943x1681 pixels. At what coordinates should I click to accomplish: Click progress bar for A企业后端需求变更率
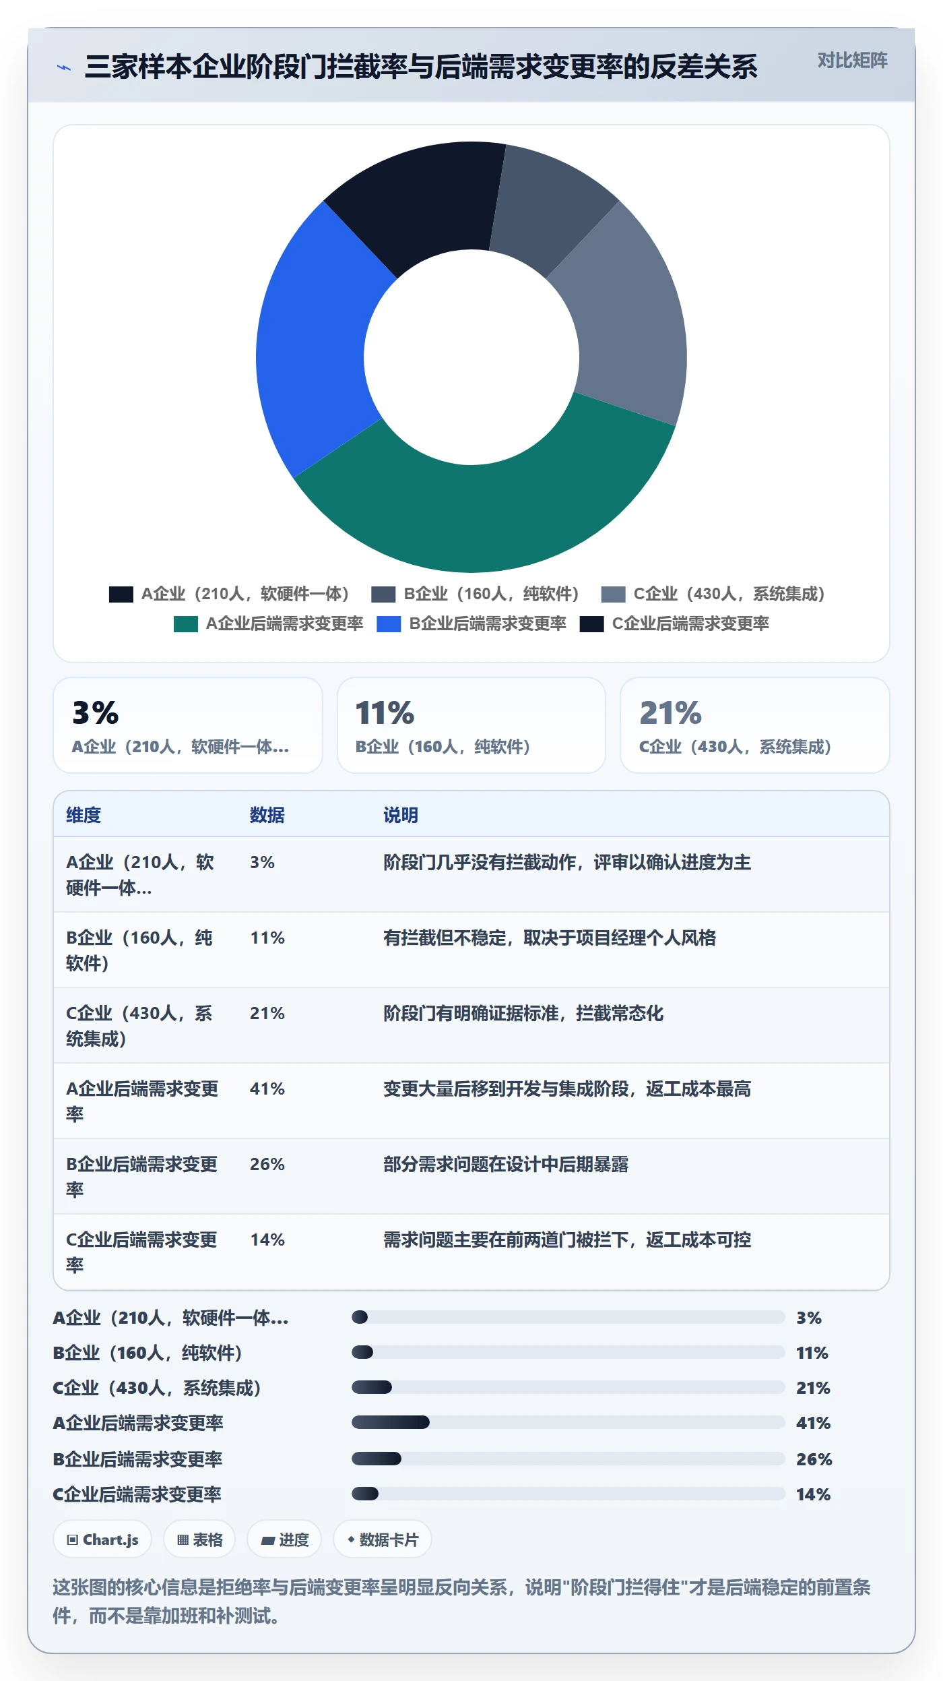(x=568, y=1422)
